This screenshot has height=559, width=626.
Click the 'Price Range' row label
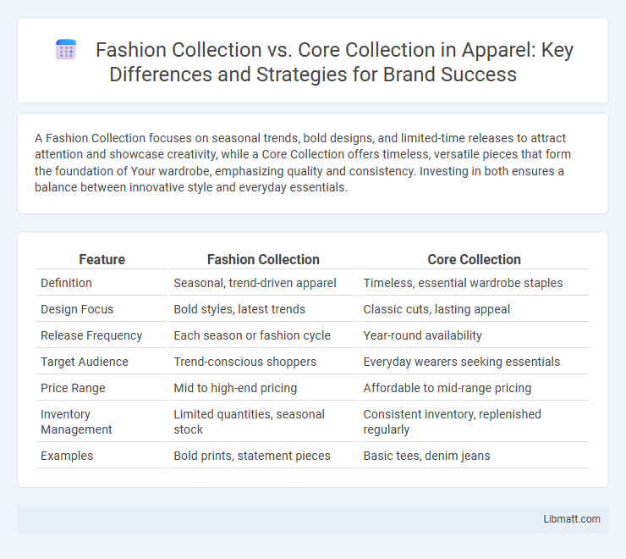[73, 388]
